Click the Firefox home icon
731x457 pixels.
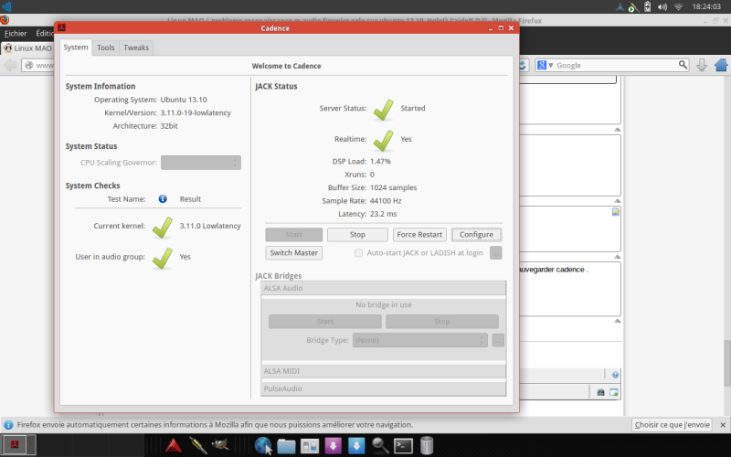click(x=721, y=65)
